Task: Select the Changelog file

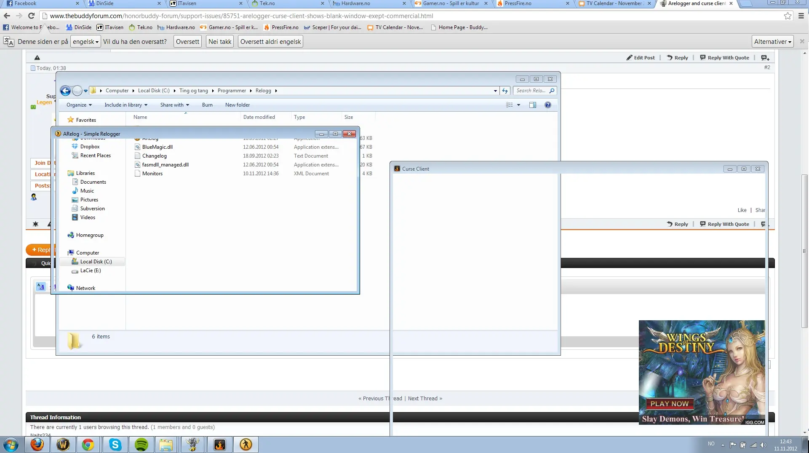Action: click(x=154, y=156)
